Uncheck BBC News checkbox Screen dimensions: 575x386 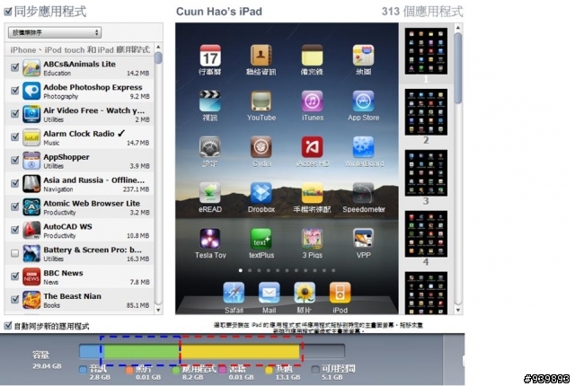[x=14, y=276]
